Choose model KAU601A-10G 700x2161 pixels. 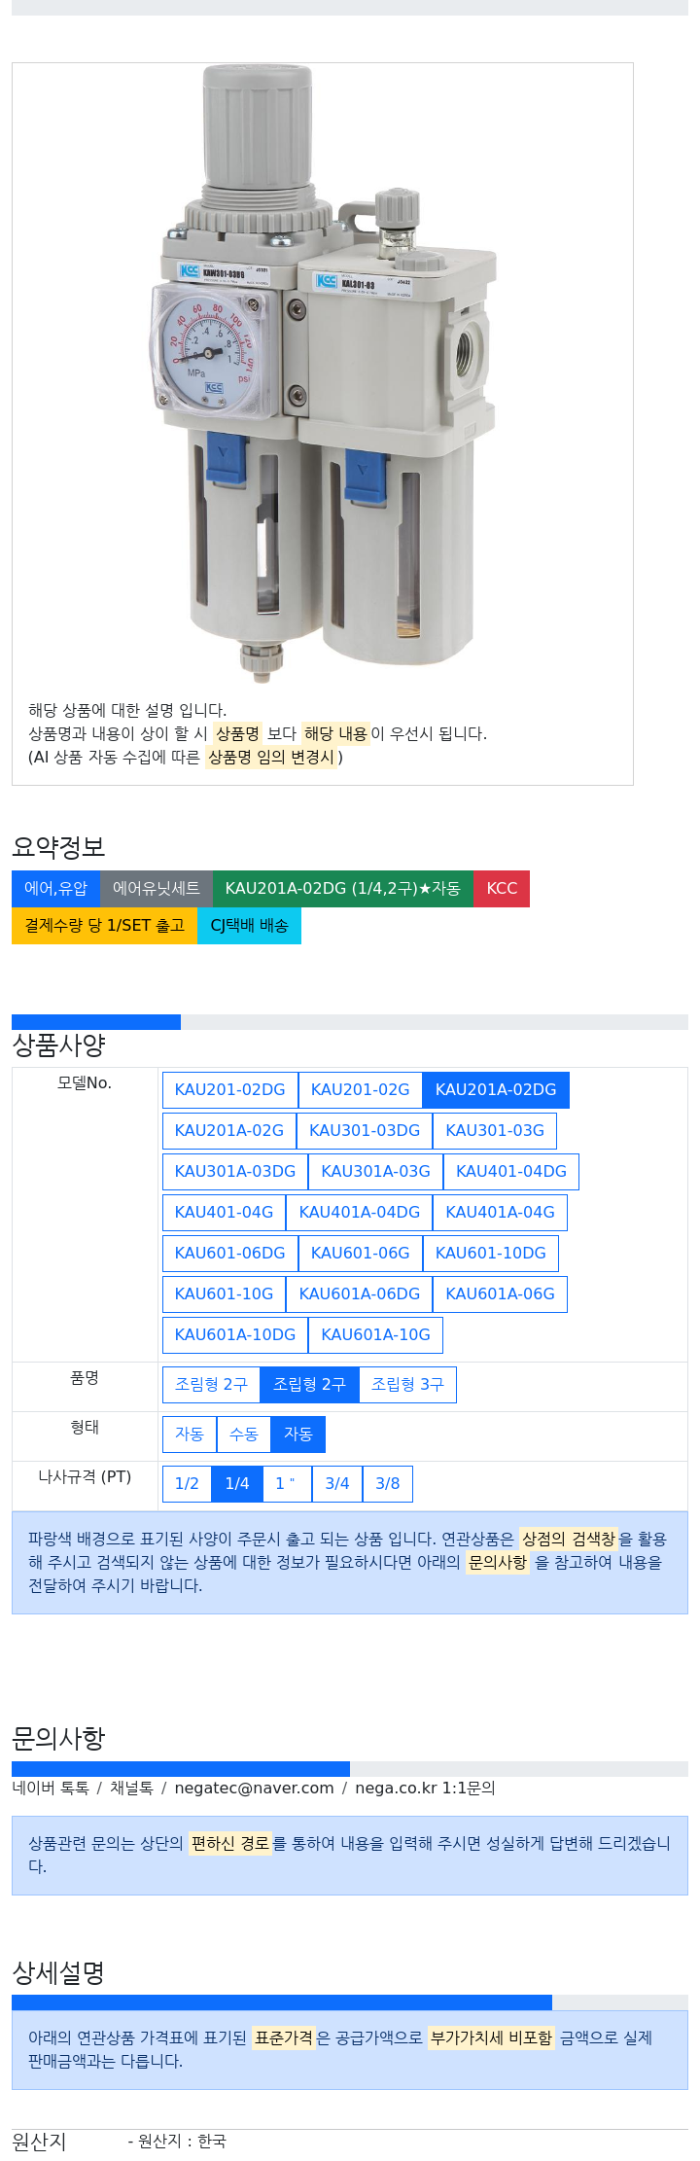pos(375,1335)
